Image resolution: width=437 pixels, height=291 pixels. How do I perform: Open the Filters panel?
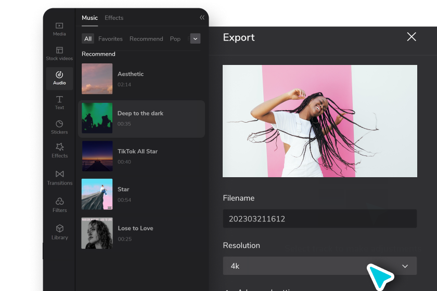pos(59,205)
